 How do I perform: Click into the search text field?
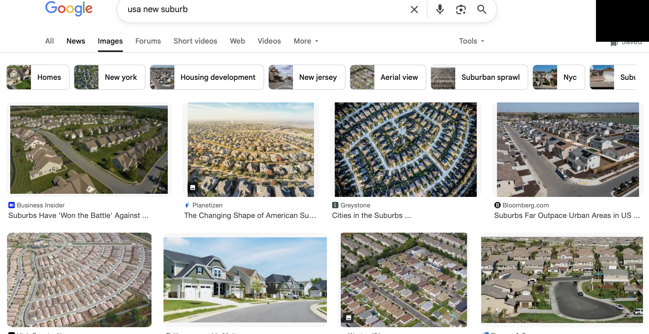[x=263, y=9]
